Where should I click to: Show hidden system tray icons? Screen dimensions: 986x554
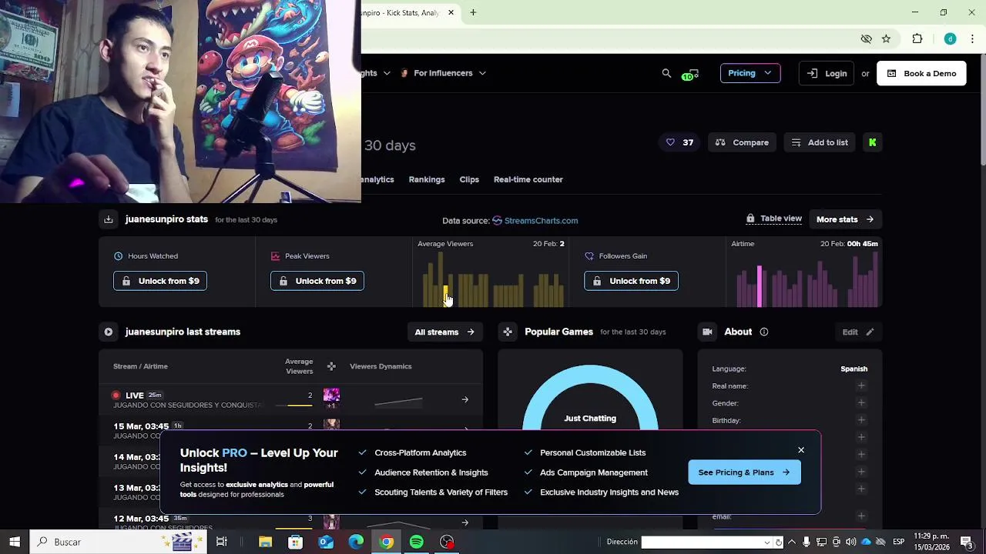pos(791,542)
